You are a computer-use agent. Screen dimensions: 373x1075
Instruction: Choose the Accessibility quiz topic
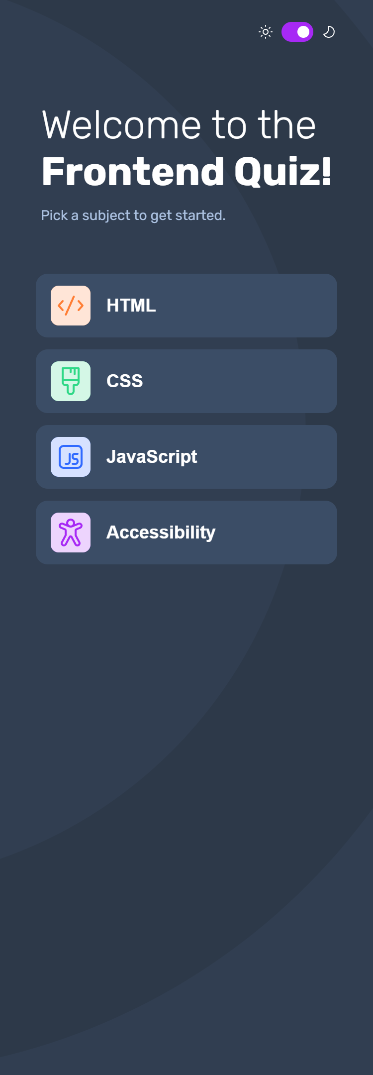(x=186, y=532)
